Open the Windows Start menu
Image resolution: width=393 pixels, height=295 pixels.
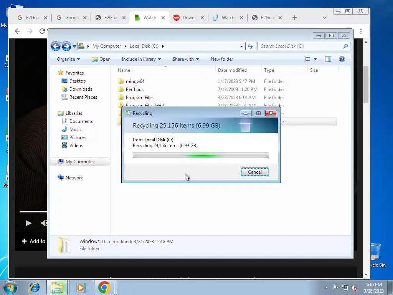[10, 287]
